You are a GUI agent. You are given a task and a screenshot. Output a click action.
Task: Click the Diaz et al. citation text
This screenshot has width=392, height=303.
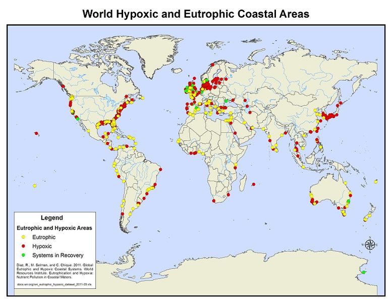[x=54, y=271]
